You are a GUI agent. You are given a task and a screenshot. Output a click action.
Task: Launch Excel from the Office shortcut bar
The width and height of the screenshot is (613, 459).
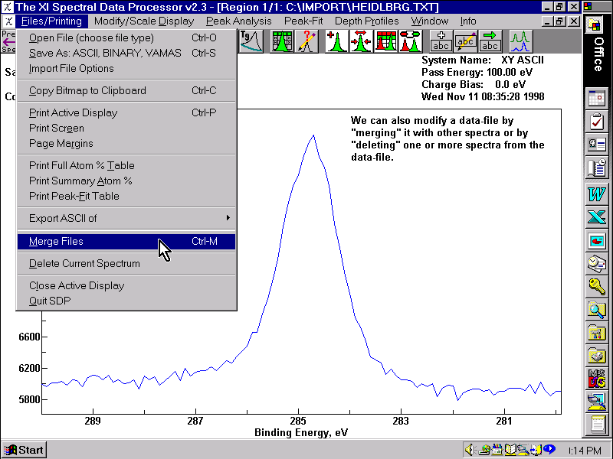click(596, 217)
